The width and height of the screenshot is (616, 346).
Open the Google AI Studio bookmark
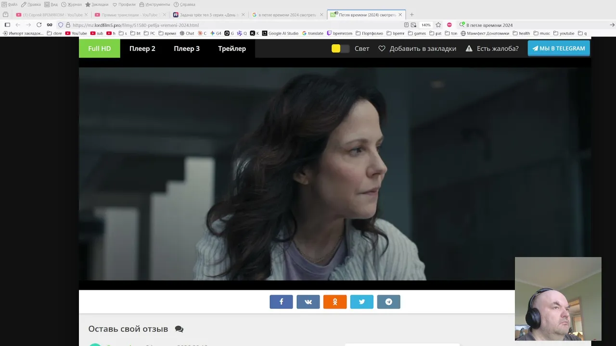coord(281,33)
